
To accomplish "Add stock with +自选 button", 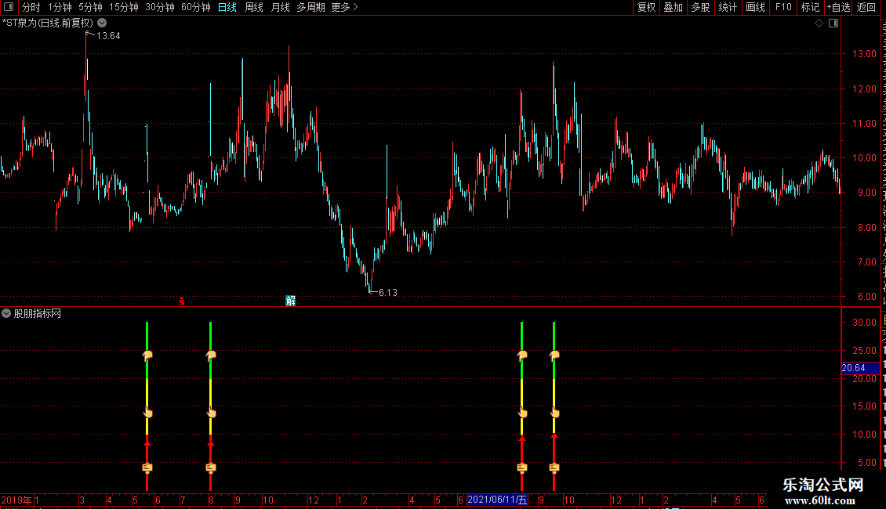I will 838,7.
